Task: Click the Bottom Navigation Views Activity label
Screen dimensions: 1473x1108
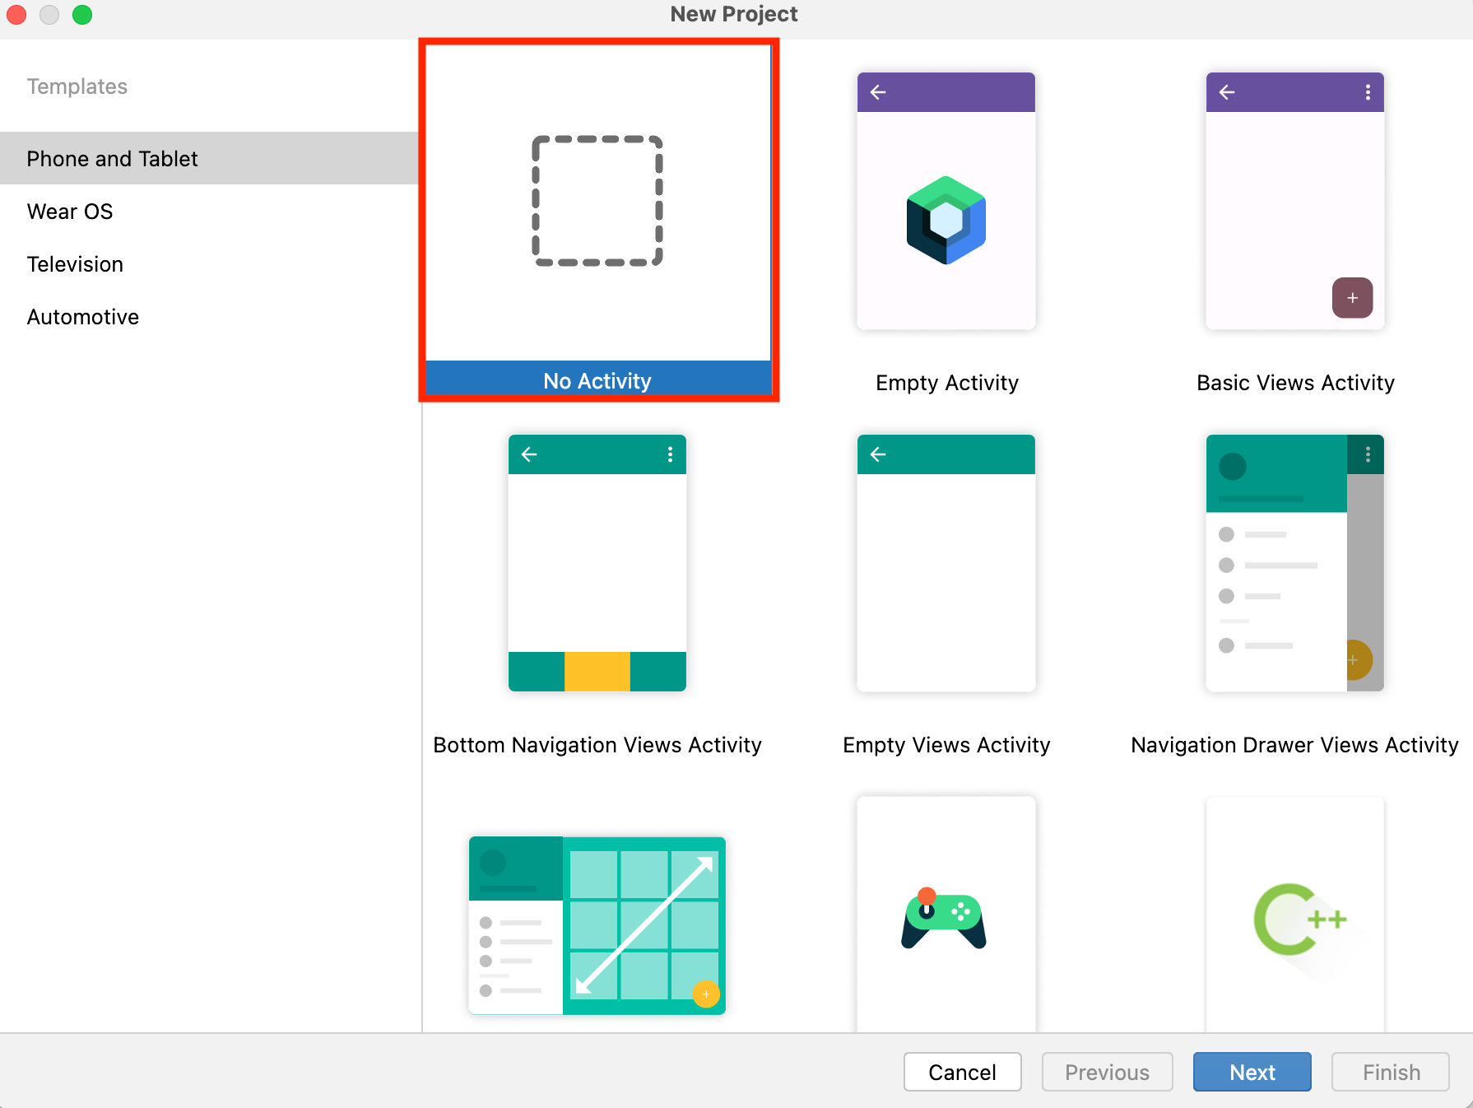Action: click(597, 745)
